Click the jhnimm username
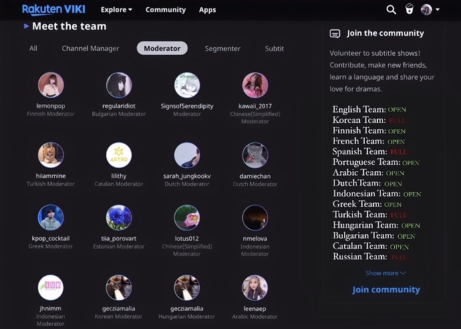The width and height of the screenshot is (461, 329). [51, 308]
